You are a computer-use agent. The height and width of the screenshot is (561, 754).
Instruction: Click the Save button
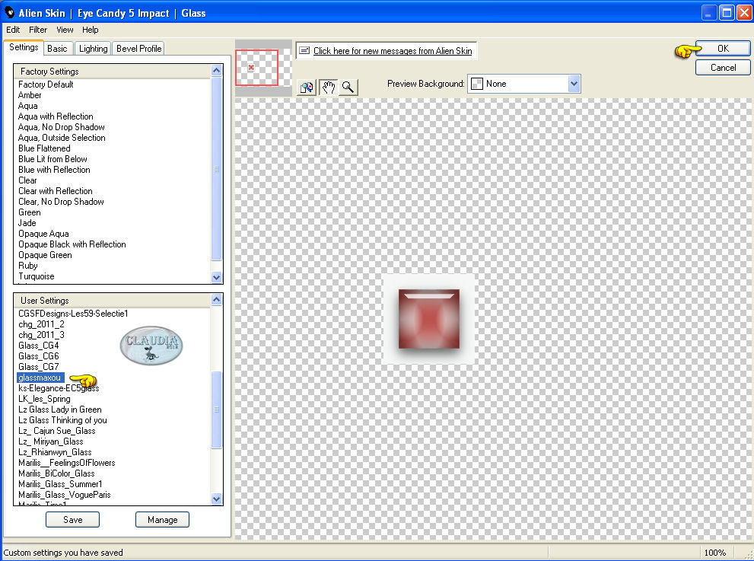click(x=72, y=520)
